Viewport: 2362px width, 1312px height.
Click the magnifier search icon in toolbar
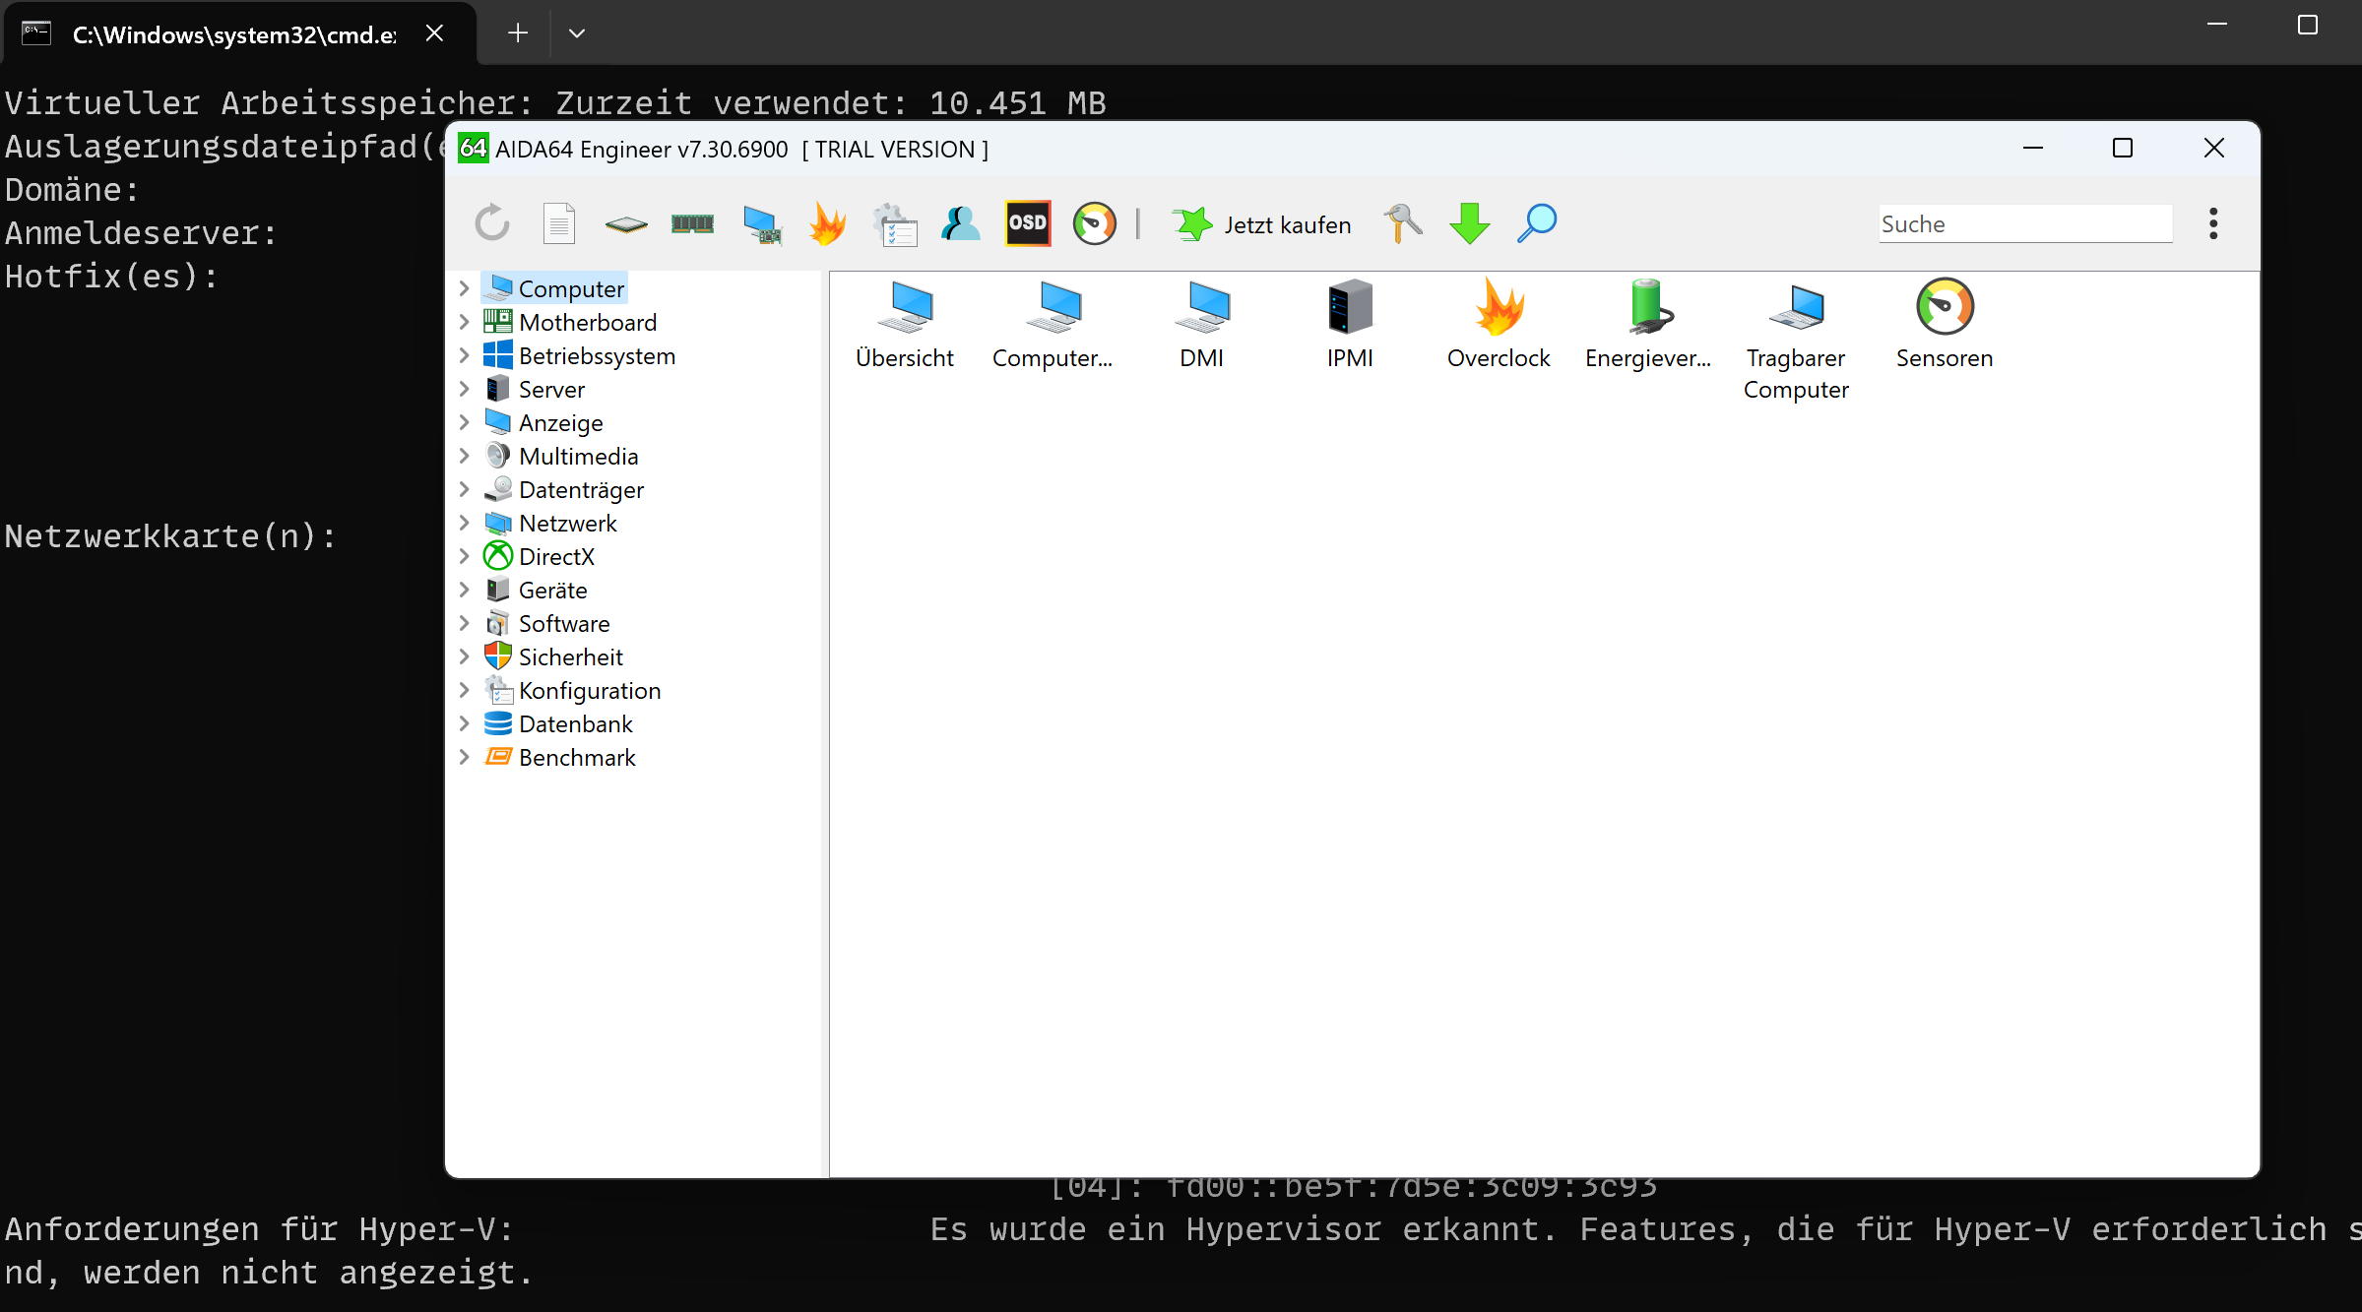coord(1536,224)
